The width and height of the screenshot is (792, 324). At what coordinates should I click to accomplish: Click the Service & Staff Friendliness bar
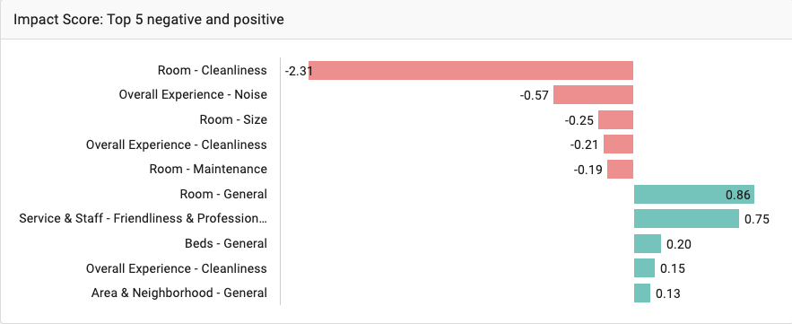686,219
